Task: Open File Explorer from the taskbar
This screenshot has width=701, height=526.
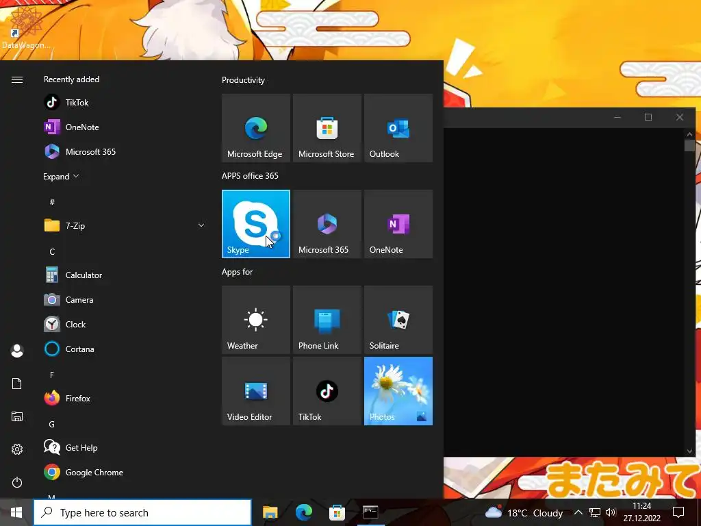Action: tap(270, 512)
